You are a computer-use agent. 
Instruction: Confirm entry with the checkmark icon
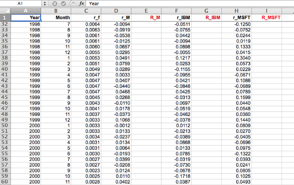point(63,3)
